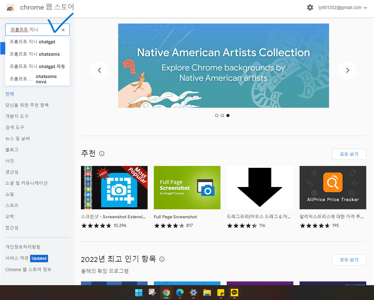Click the 10,296 rating count

pos(120,225)
